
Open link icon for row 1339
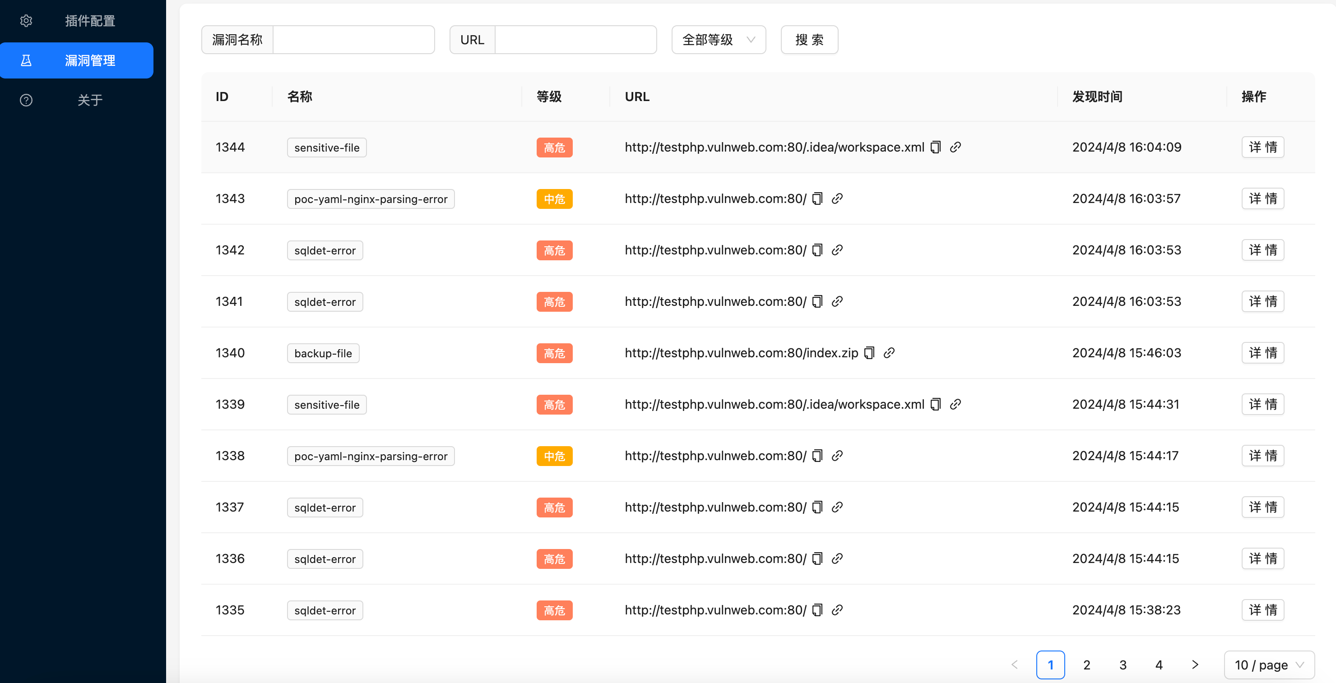pos(956,404)
